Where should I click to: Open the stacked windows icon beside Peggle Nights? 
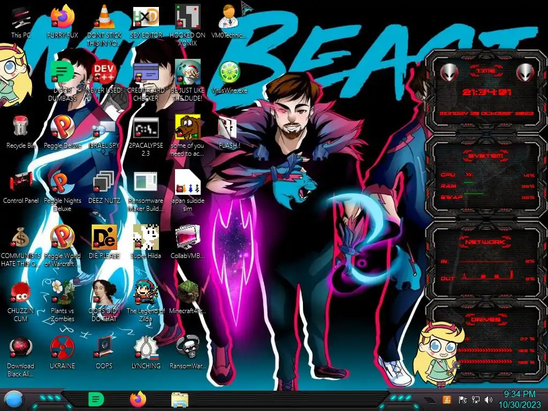(x=104, y=187)
